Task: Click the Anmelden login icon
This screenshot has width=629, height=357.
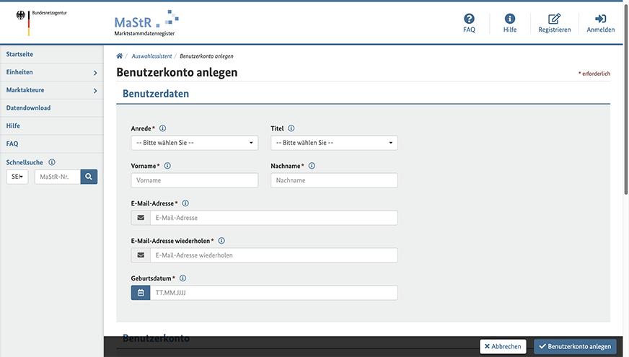Action: [601, 19]
